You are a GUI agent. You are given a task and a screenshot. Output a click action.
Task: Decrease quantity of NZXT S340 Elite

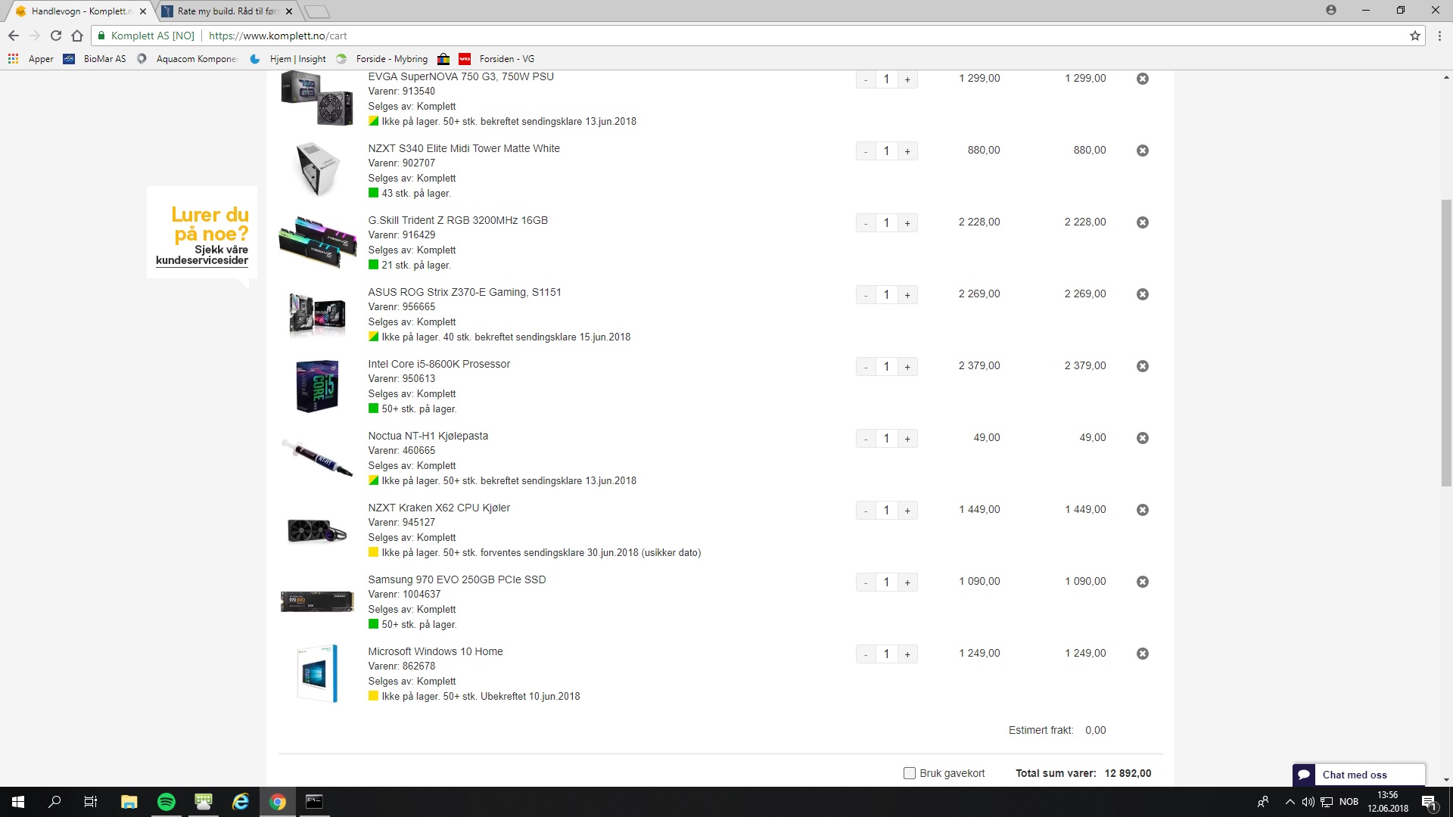pyautogui.click(x=866, y=151)
